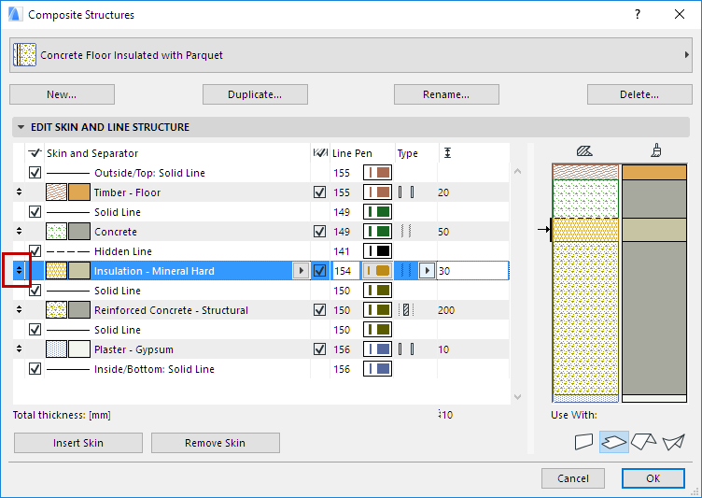The height and width of the screenshot is (498, 702).
Task: Click Insert Skin button
Action: point(78,443)
